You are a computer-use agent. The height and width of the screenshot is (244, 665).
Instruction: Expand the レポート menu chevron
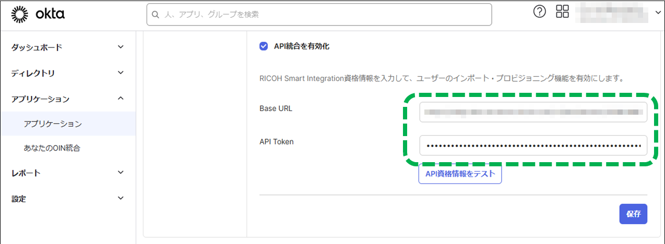pyautogui.click(x=121, y=173)
